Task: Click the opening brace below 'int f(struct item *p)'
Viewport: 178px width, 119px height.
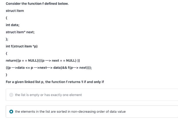Action: pos(7,53)
